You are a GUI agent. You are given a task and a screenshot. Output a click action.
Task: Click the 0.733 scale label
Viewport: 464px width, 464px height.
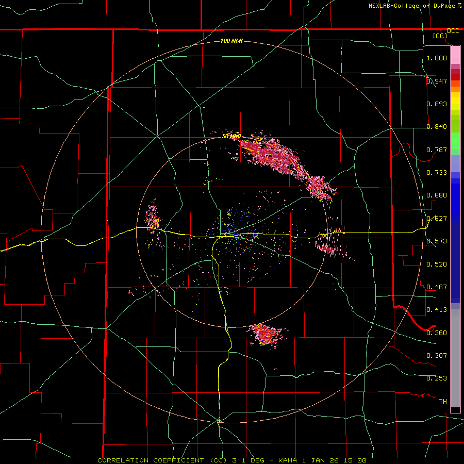tap(437, 173)
